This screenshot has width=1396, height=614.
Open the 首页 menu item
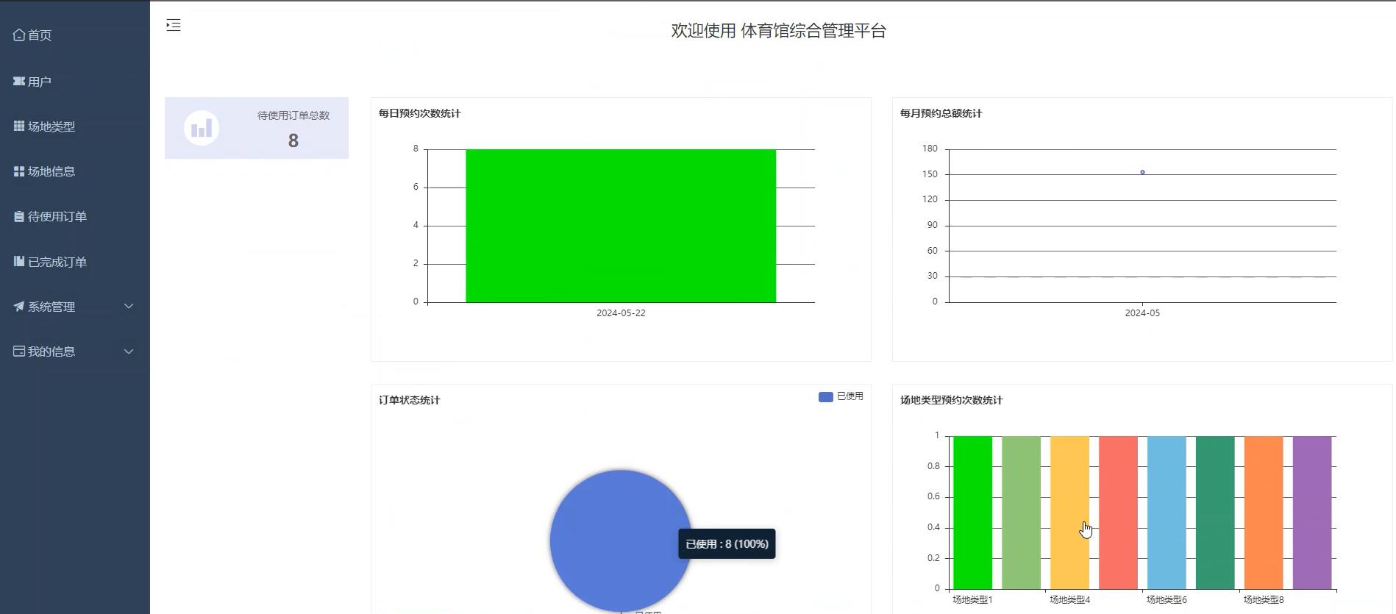[x=75, y=35]
